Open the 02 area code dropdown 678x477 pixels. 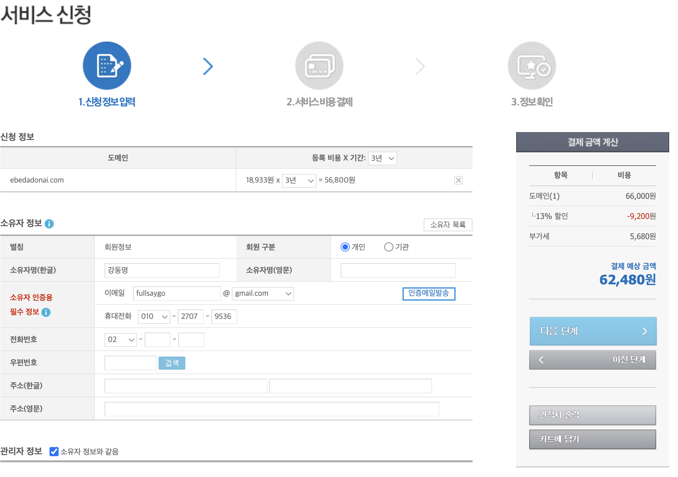click(120, 340)
